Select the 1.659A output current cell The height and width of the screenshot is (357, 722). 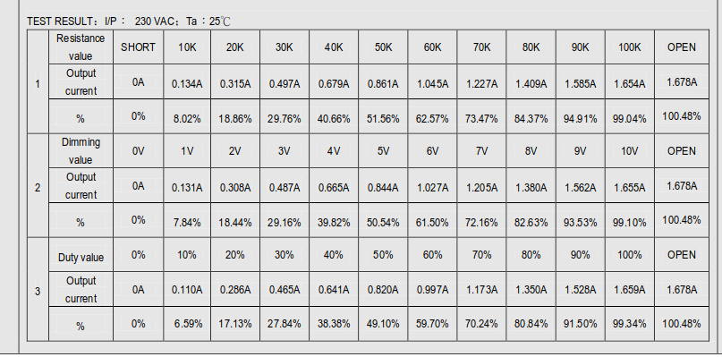pyautogui.click(x=630, y=289)
